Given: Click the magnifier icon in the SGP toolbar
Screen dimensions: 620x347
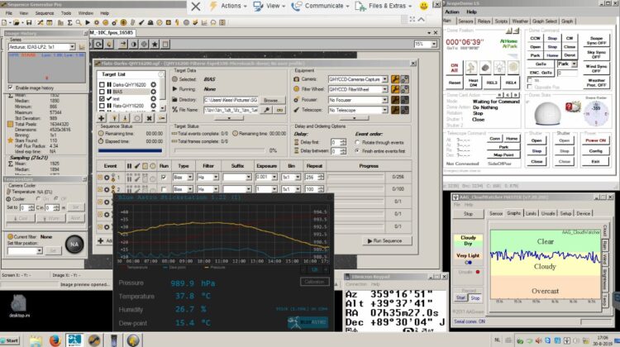Looking at the screenshot, I should tap(79, 22).
